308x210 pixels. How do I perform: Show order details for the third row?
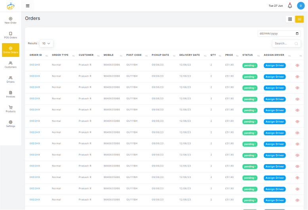pos(297,88)
